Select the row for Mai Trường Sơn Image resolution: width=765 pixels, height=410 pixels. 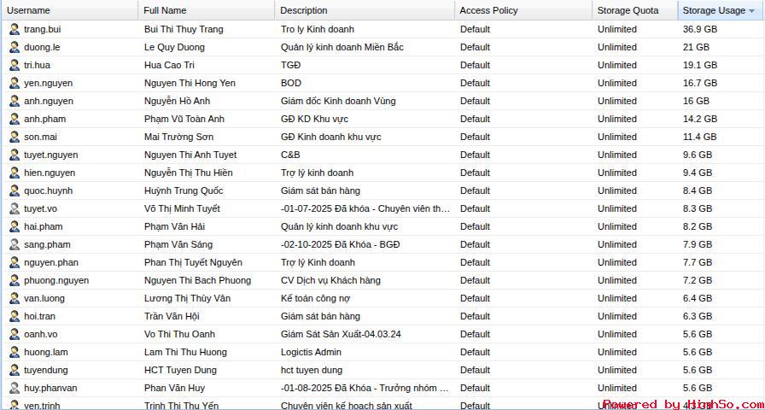click(x=178, y=137)
